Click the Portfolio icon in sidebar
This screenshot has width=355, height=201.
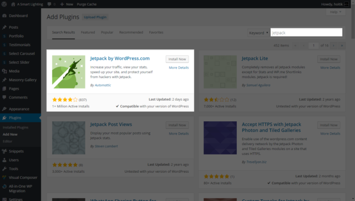4,36
